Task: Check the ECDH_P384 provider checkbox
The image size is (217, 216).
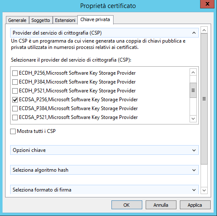Action: coord(15,82)
